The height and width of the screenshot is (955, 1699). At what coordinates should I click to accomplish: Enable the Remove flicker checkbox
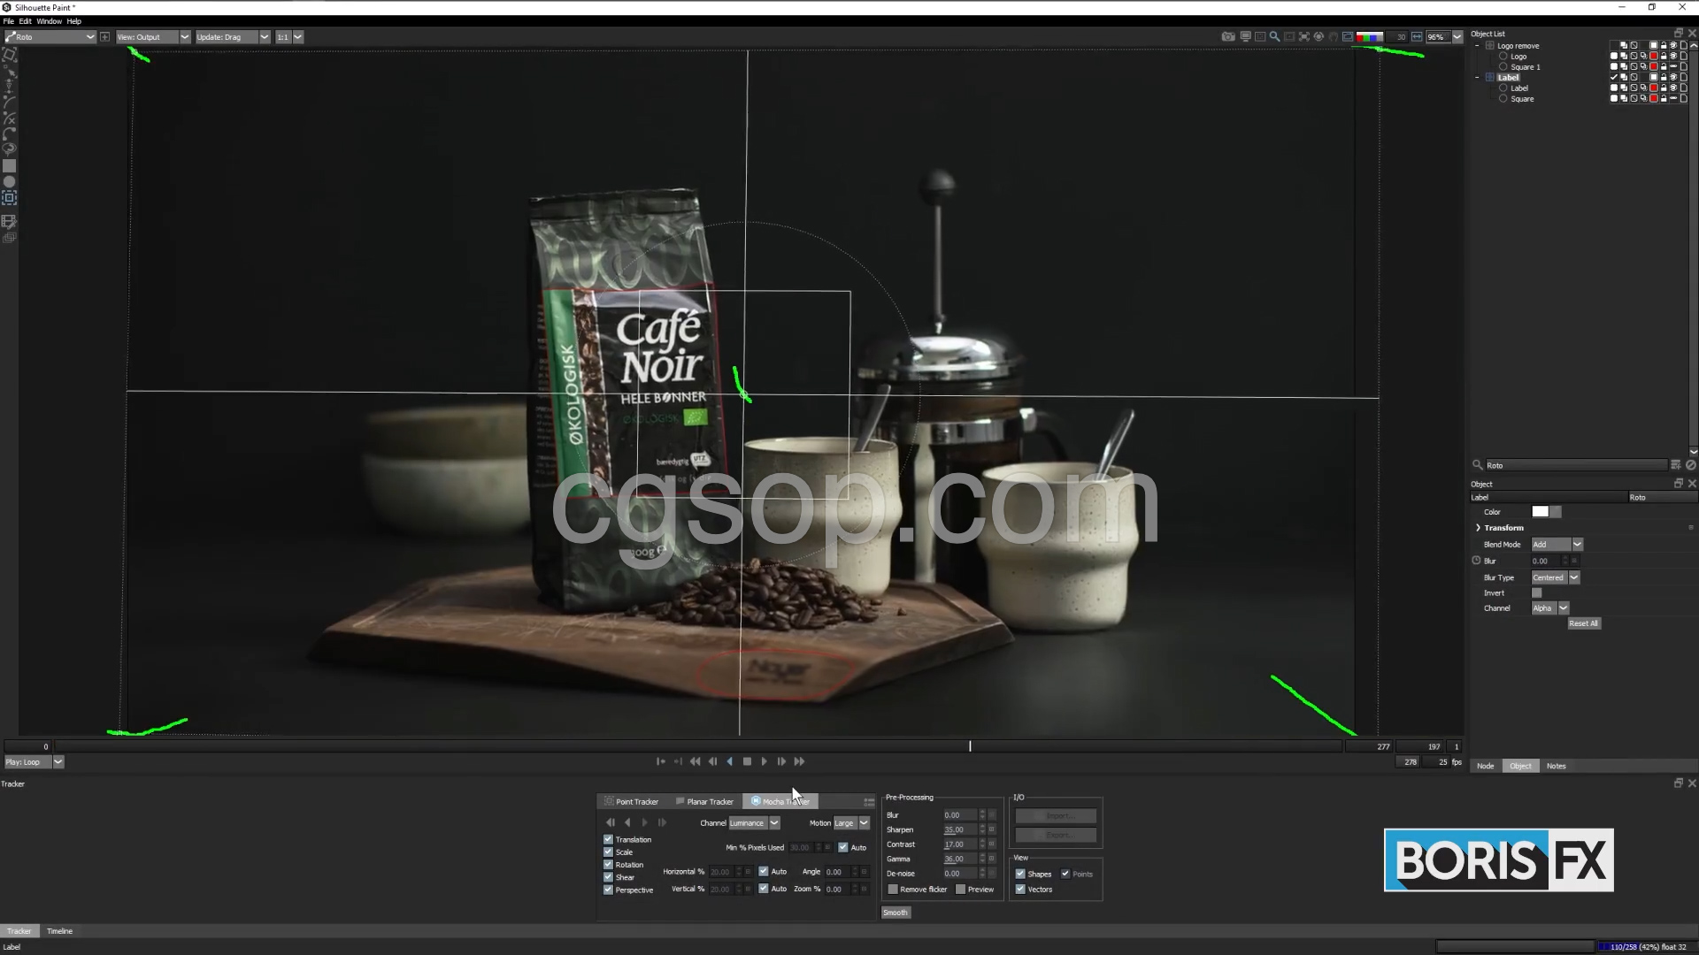coord(893,890)
